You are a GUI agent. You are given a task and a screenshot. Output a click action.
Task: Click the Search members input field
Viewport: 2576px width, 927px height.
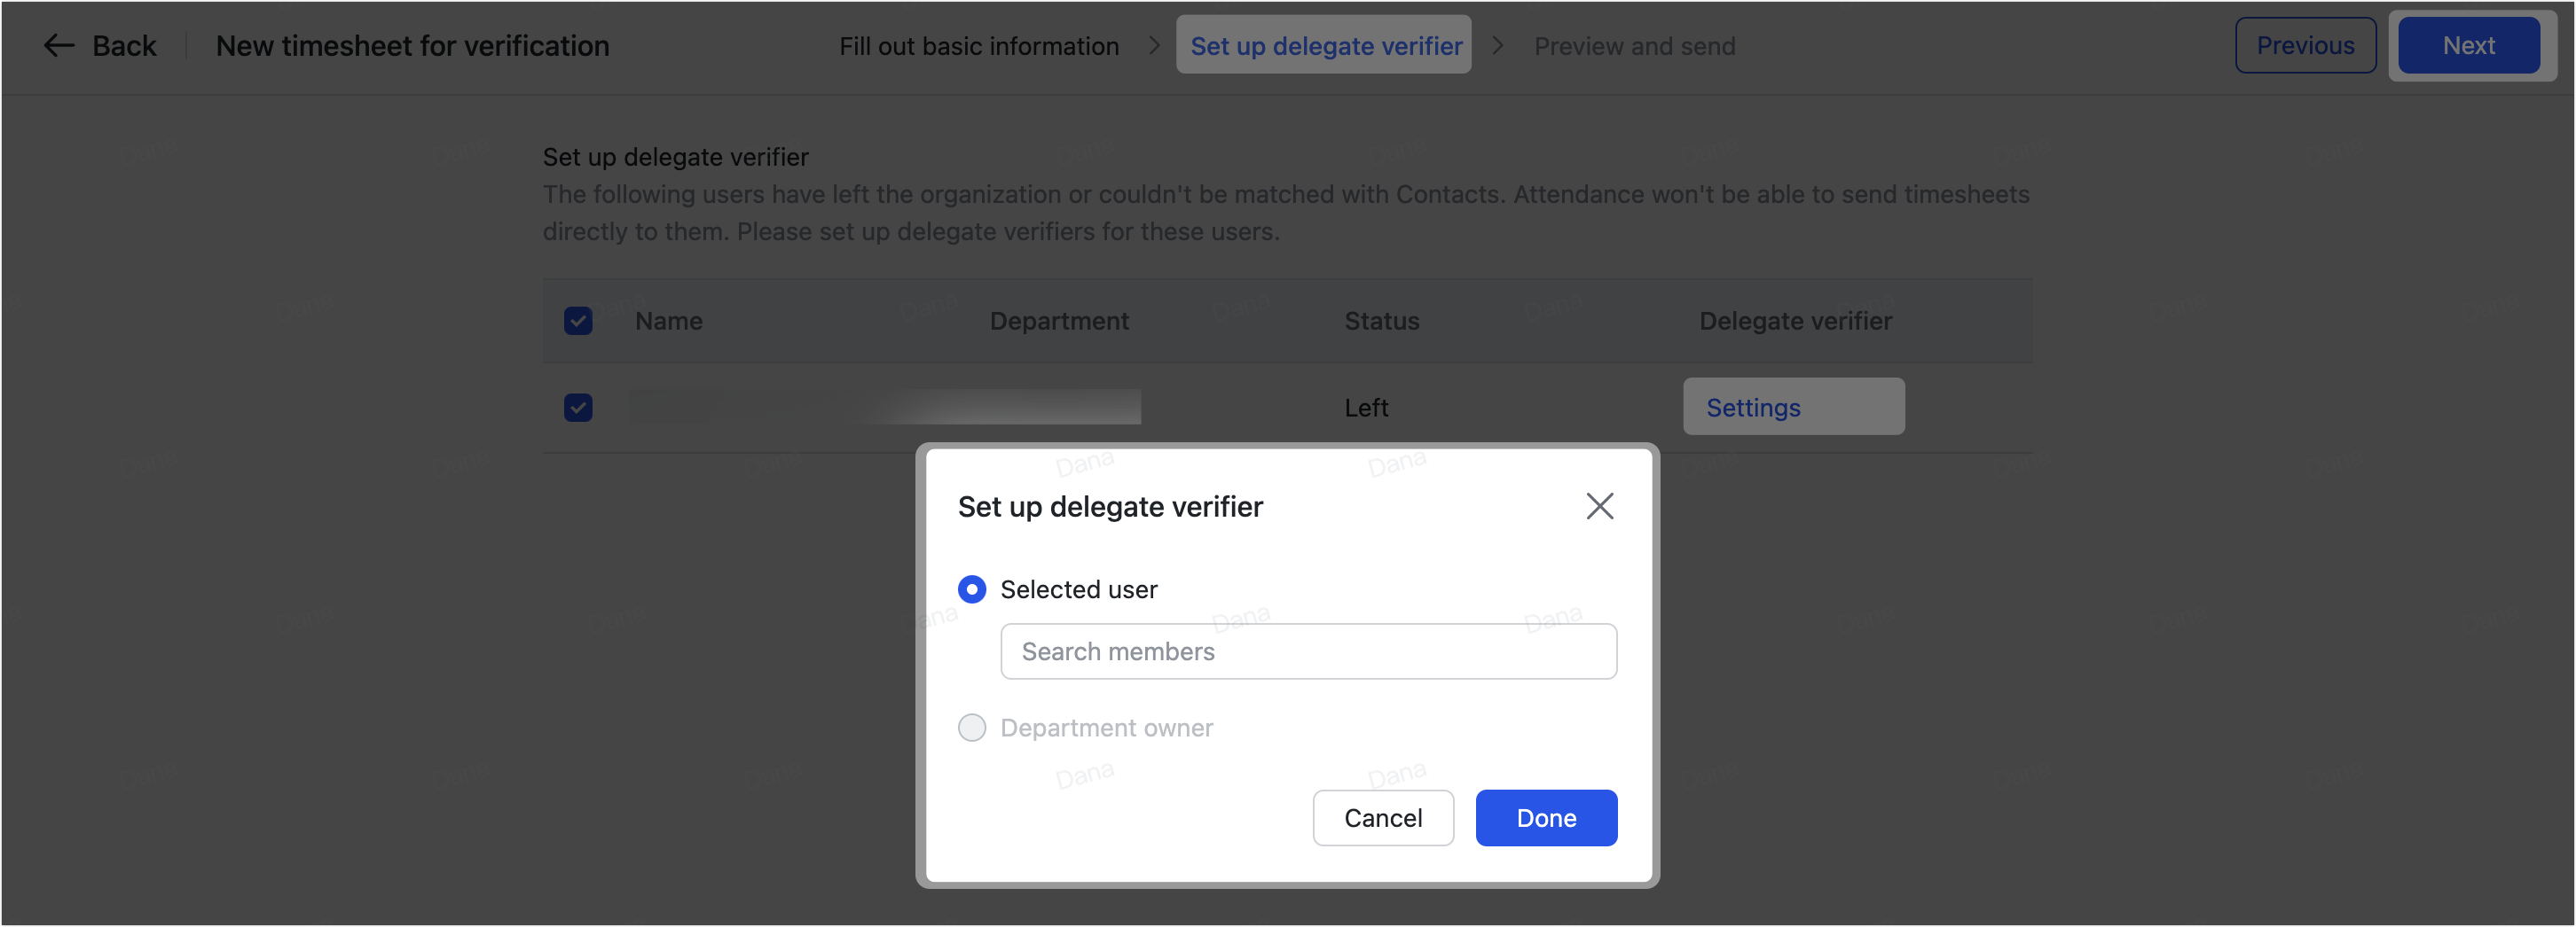point(1308,651)
